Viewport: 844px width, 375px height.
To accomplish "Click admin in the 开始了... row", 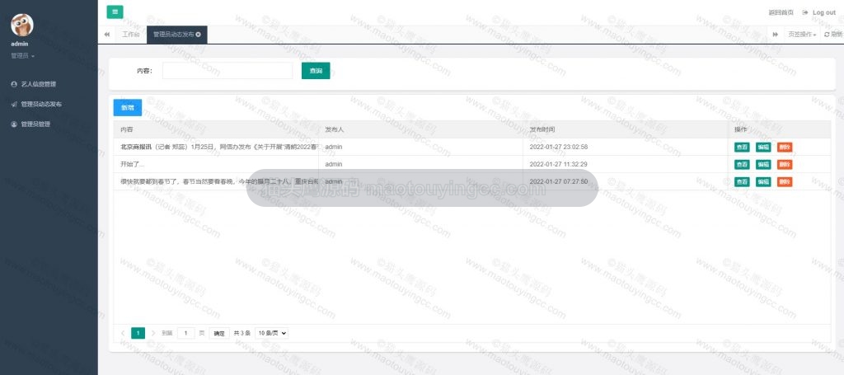I will [334, 164].
